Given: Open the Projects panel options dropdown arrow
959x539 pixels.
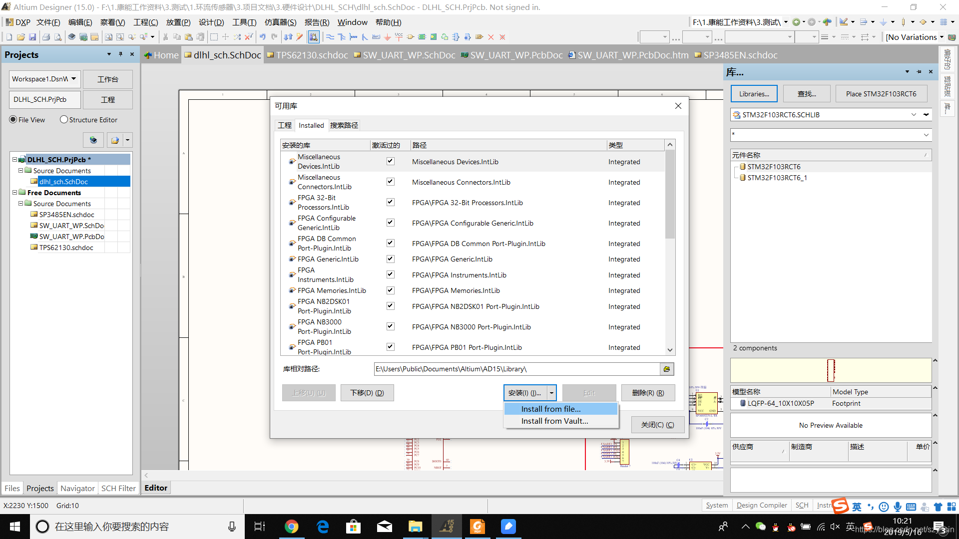Looking at the screenshot, I should click(x=109, y=54).
